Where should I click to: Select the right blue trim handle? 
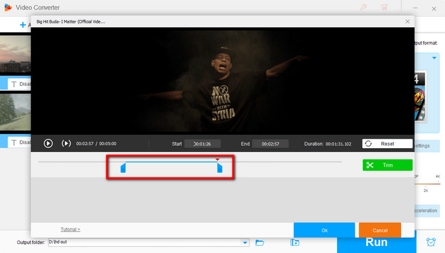pos(220,168)
